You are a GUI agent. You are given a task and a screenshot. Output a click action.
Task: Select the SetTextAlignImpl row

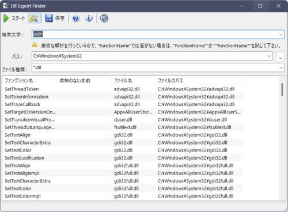pos(123,173)
